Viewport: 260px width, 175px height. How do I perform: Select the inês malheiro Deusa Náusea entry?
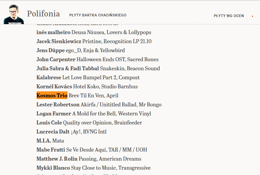tap(94, 32)
